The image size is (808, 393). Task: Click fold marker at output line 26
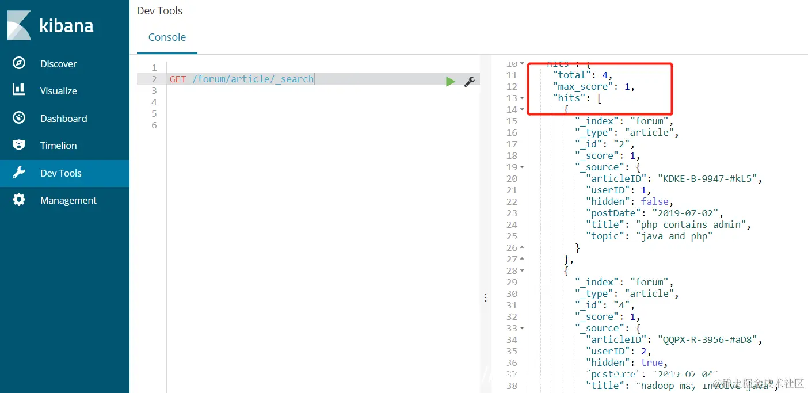[522, 247]
